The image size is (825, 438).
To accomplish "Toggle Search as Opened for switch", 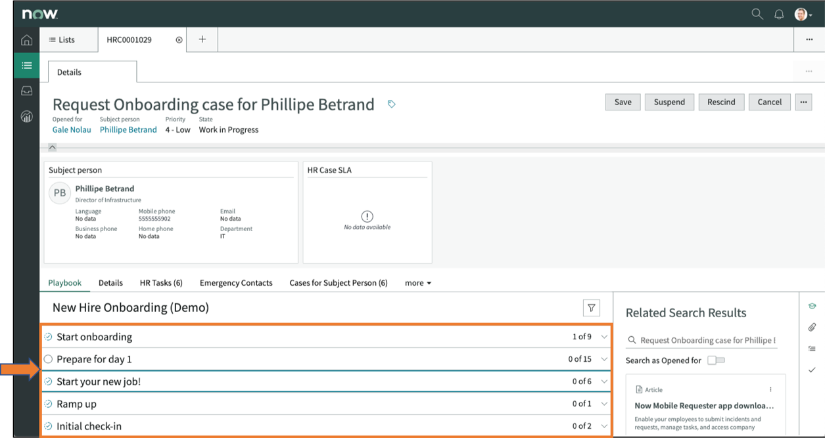I will (x=716, y=361).
